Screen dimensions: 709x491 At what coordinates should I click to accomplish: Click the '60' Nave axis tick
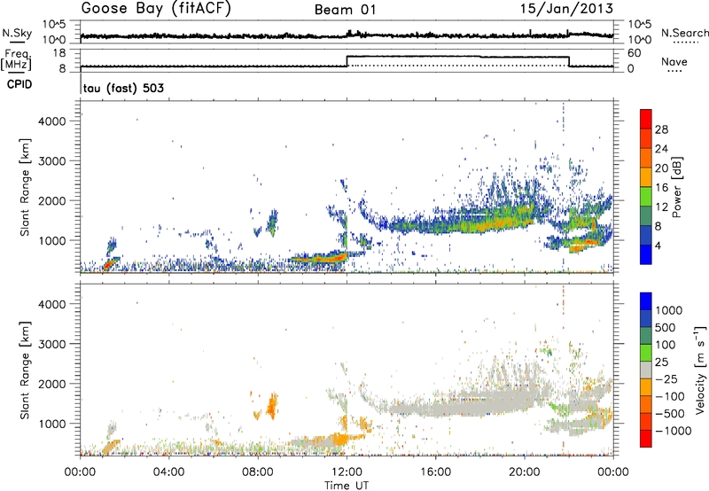coord(635,53)
